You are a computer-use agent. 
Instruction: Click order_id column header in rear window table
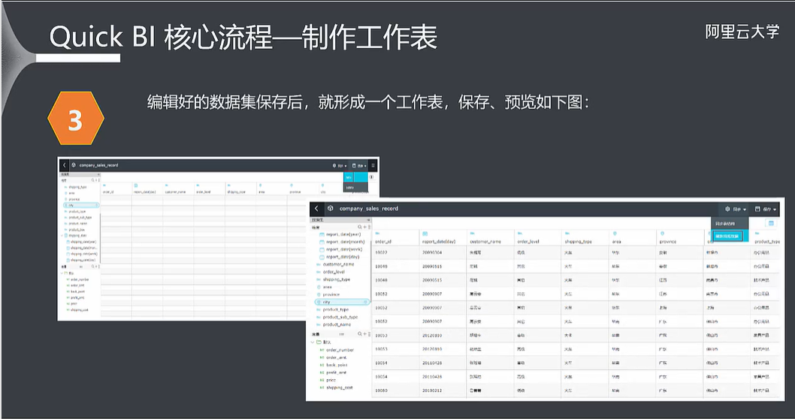pos(108,192)
